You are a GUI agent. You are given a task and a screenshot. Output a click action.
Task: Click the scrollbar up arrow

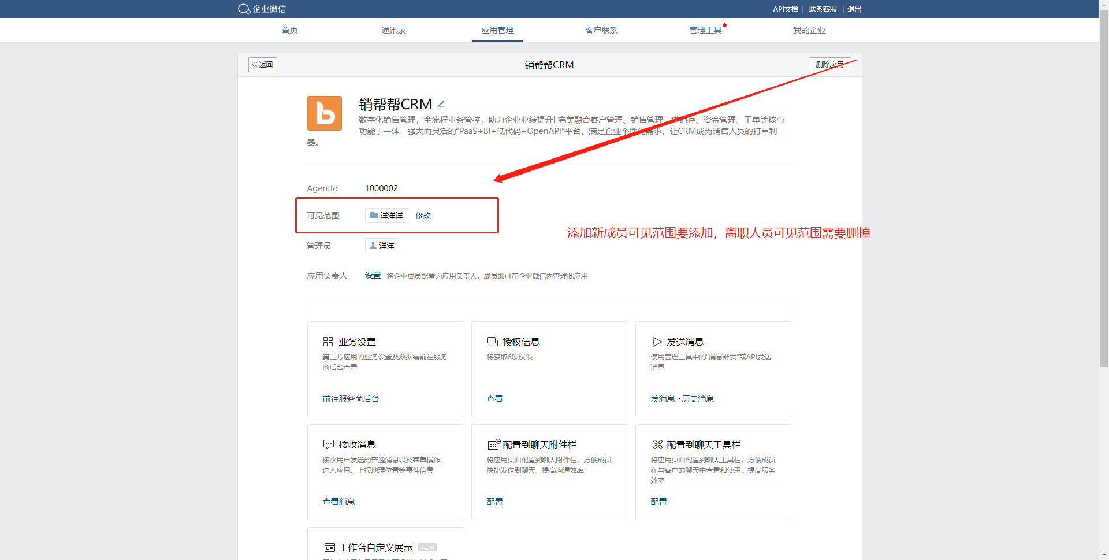(x=1104, y=4)
